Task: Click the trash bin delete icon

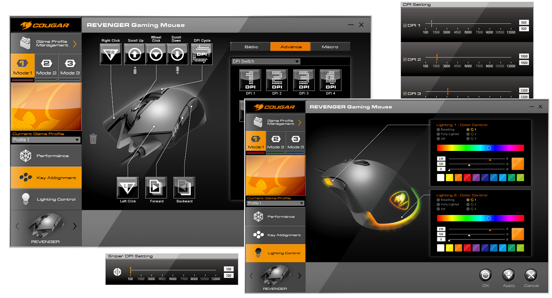Action: pos(93,139)
